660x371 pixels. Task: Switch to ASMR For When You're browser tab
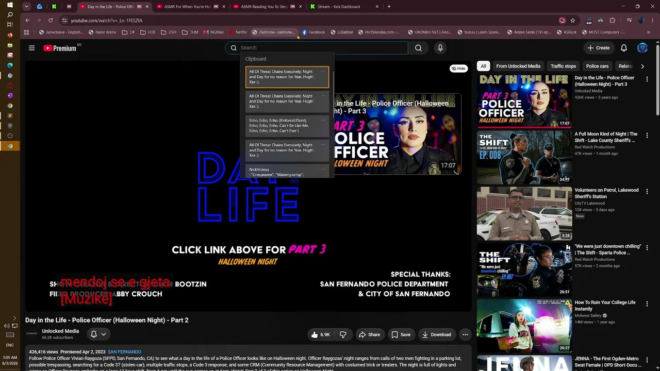(x=189, y=7)
